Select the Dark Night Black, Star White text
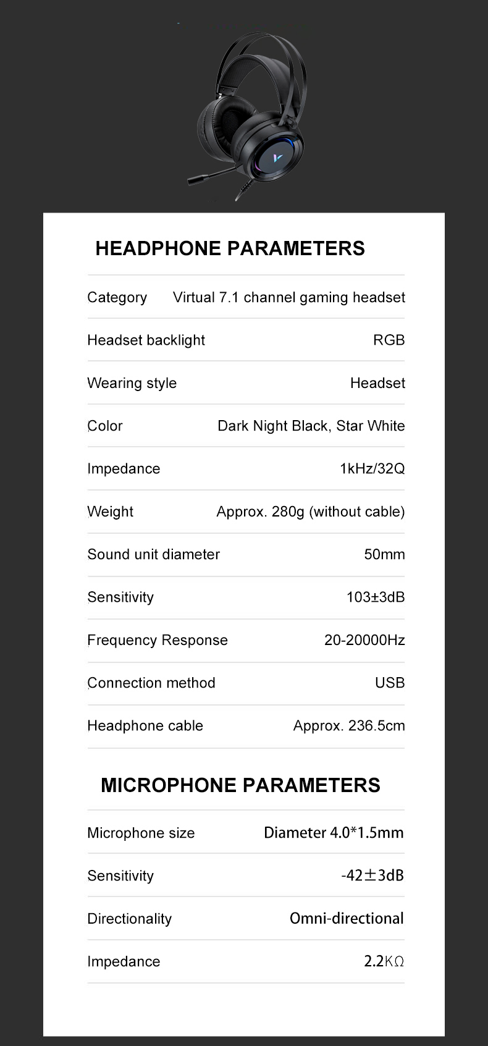This screenshot has height=1046, width=488. point(311,426)
